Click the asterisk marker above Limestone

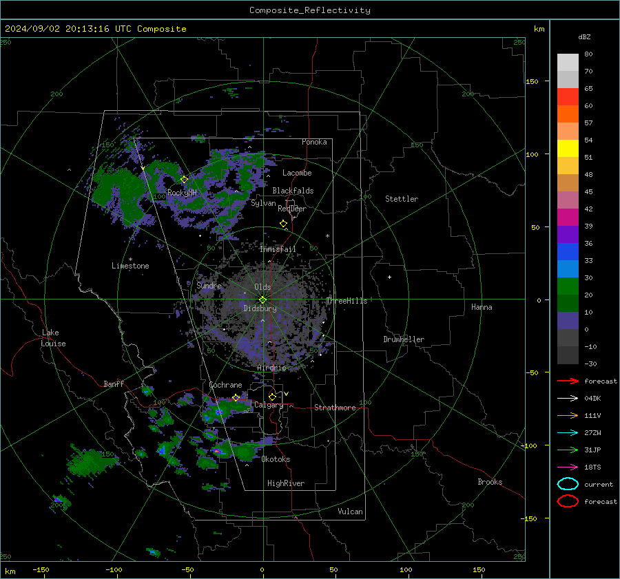coord(130,260)
